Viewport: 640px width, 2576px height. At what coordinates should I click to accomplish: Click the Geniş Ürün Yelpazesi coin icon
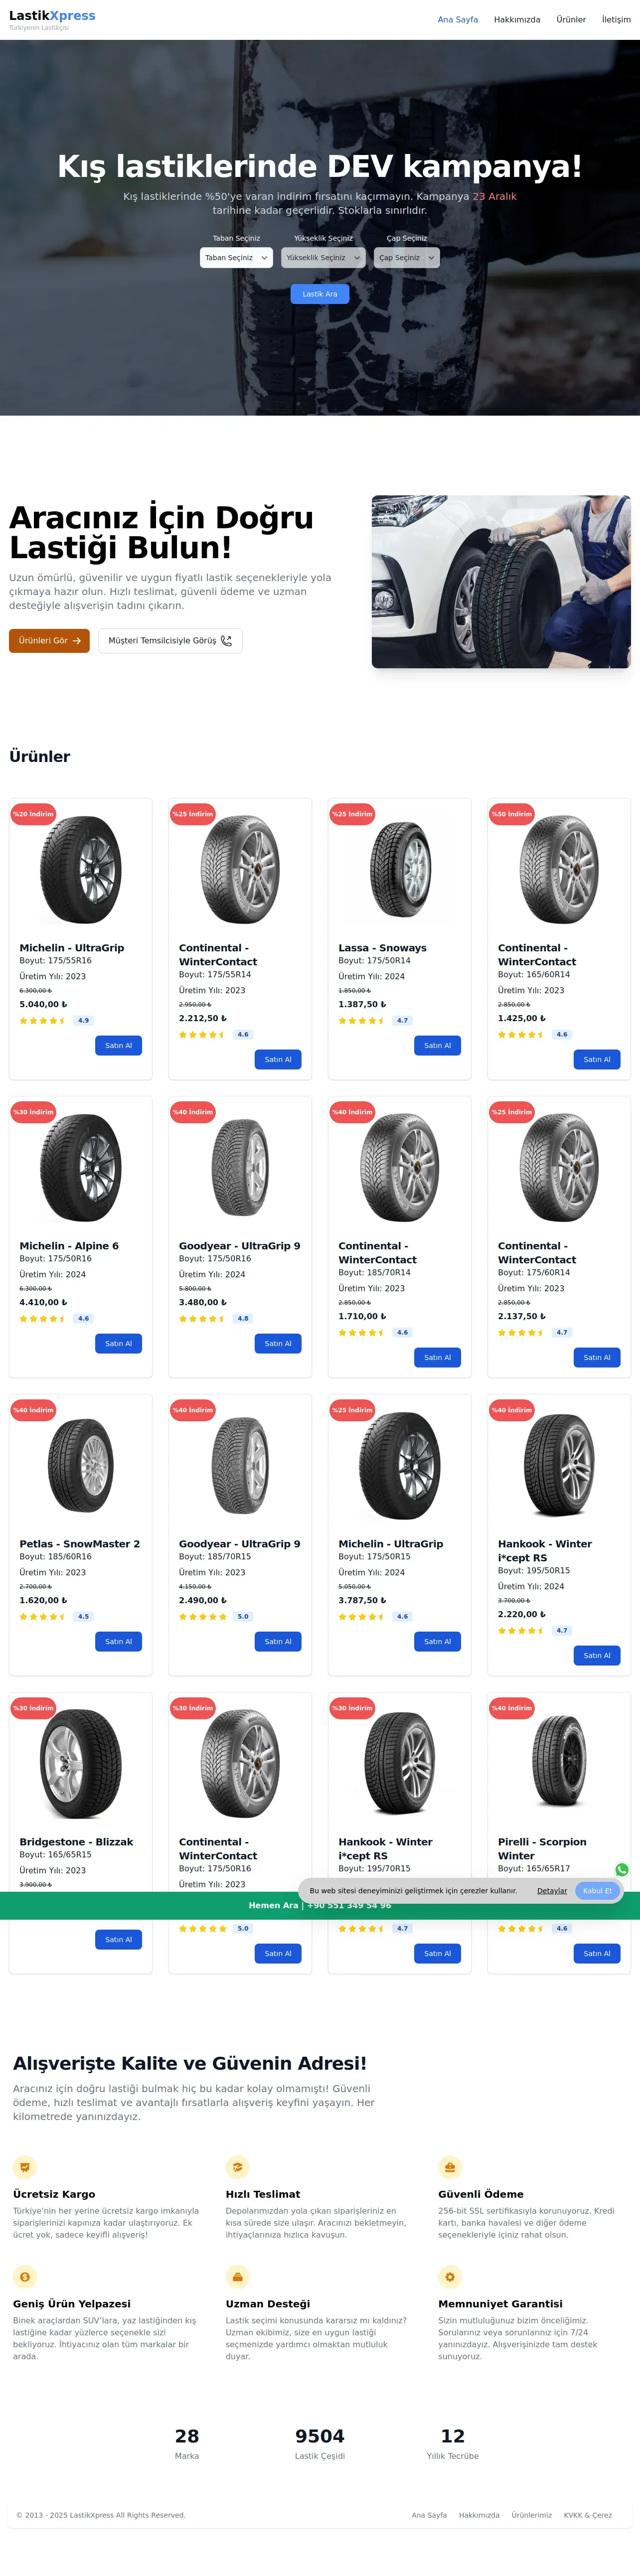[25, 2277]
